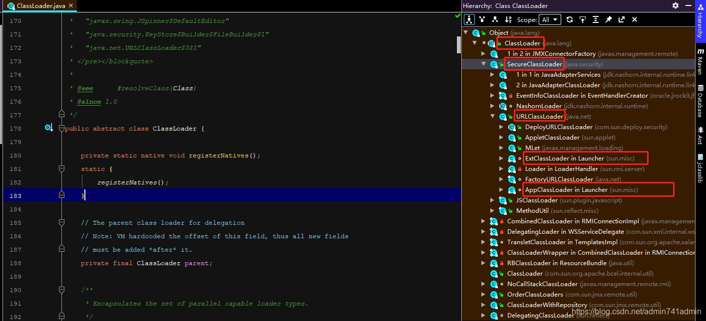Image resolution: width=706 pixels, height=321 pixels.
Task: Hide the Hierarchy tool window
Action: coord(689,5)
